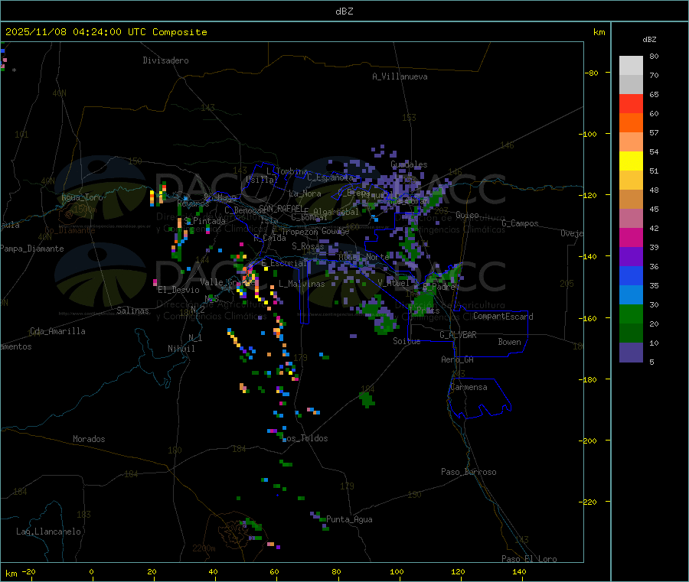Click the 'Agua_Toro' map label

[x=82, y=197]
